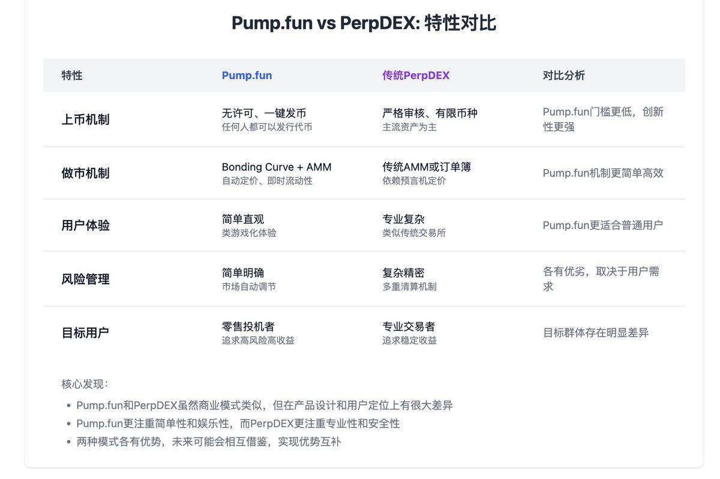Click the bullet about '商业模式类似' differences
This screenshot has width=720, height=479.
pos(265,405)
